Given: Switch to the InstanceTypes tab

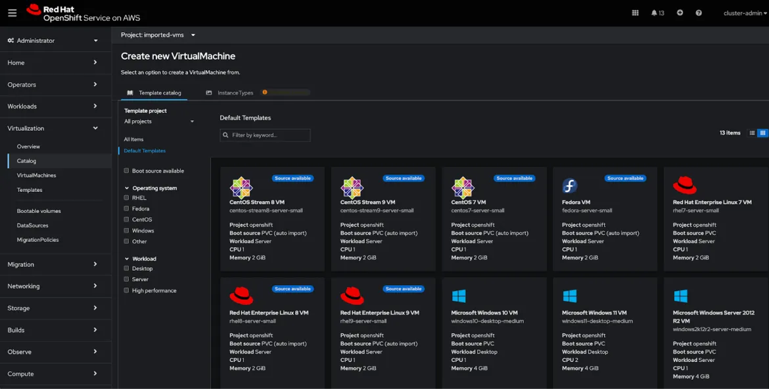Looking at the screenshot, I should point(229,93).
